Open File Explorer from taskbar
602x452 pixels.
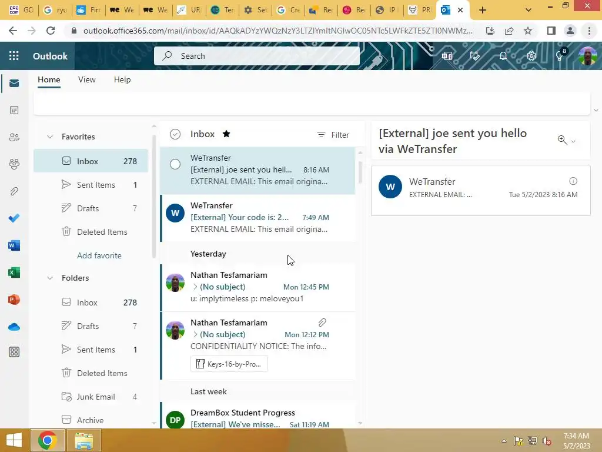tap(84, 440)
